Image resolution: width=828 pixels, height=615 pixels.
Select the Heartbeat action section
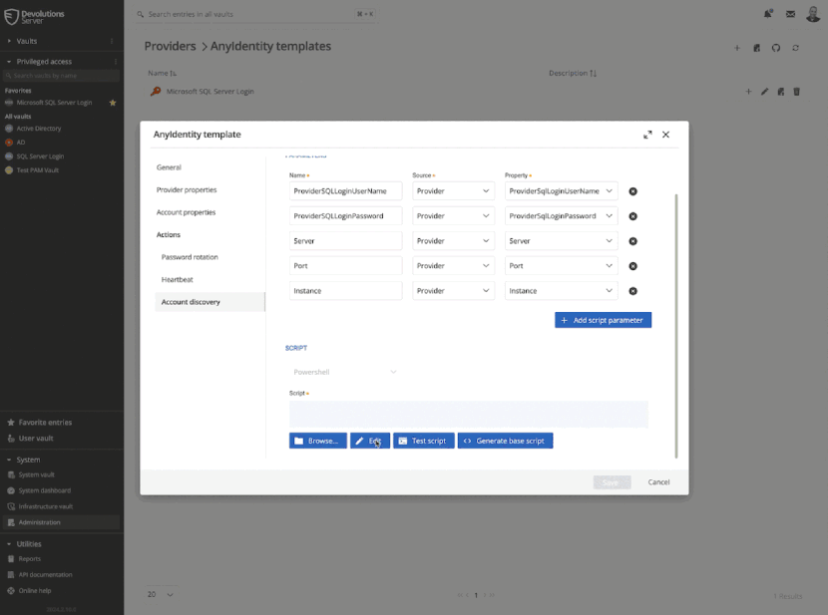click(x=177, y=280)
